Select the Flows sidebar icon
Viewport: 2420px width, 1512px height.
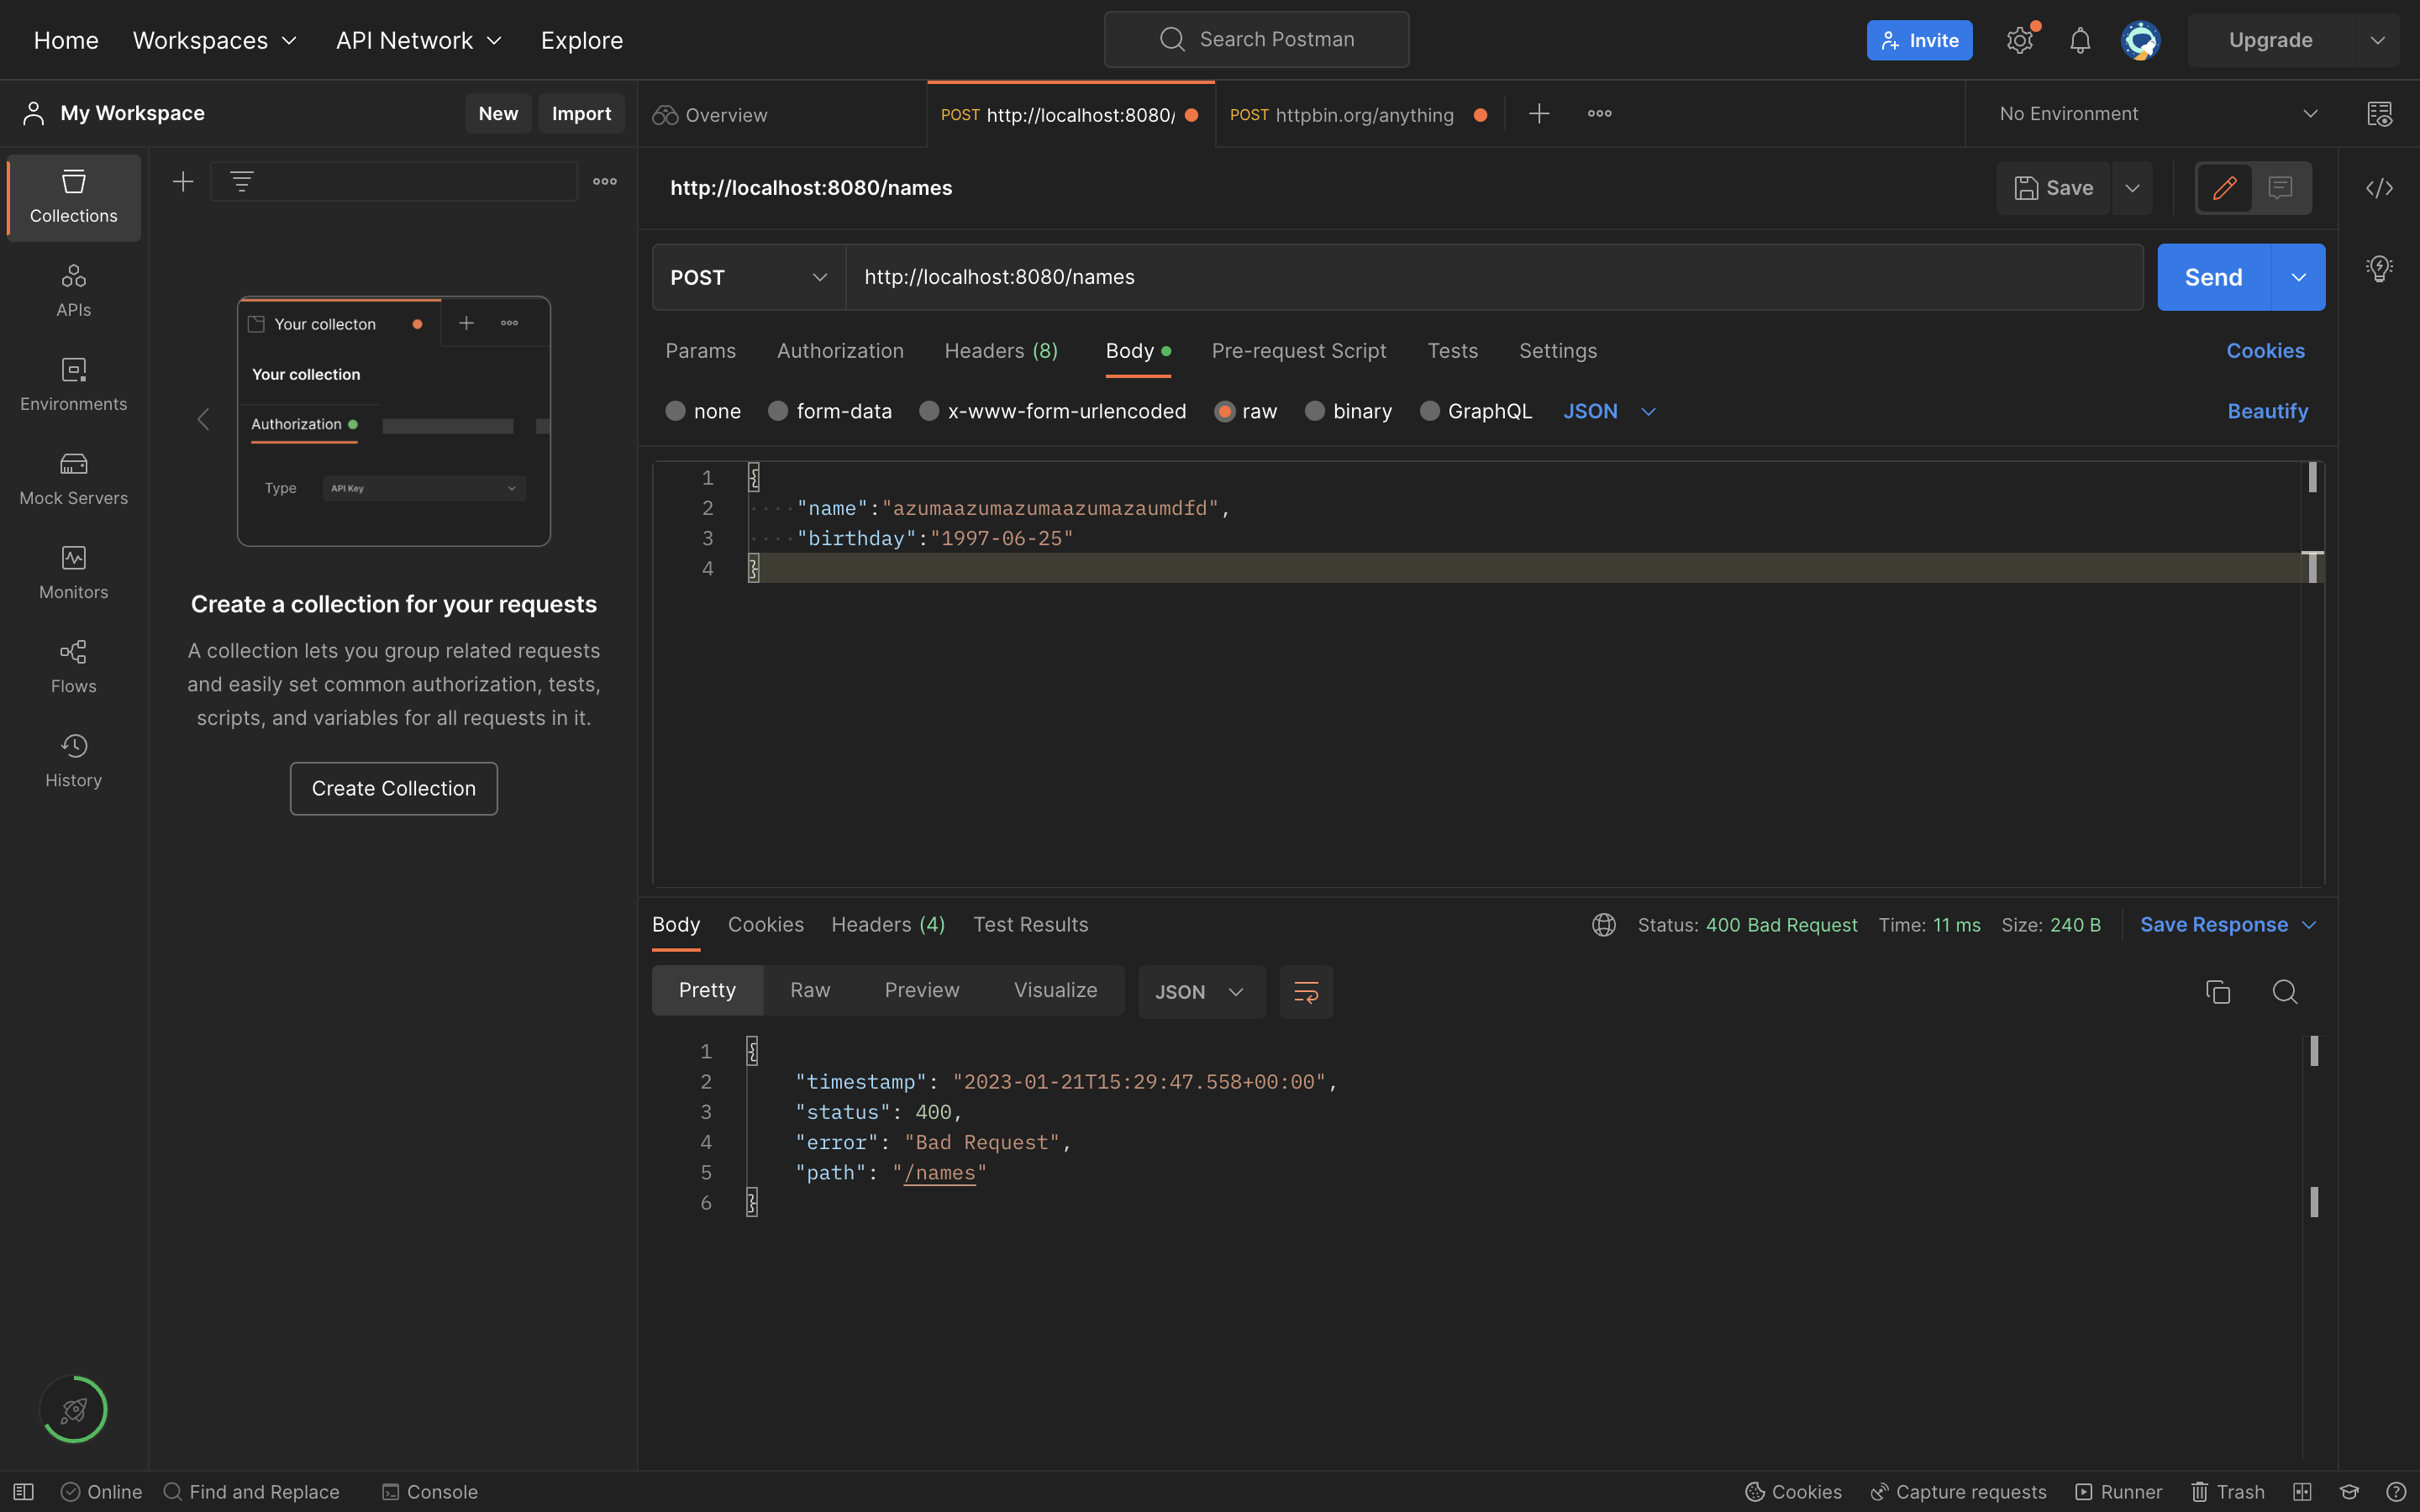(73, 666)
